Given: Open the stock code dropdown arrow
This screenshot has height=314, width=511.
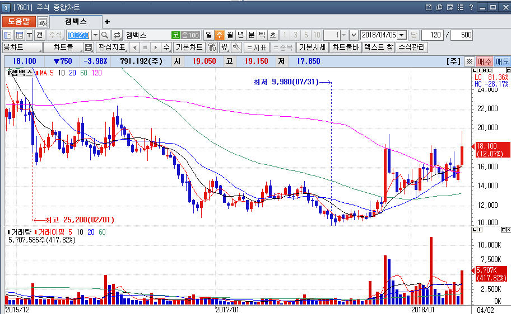Looking at the screenshot, I should [x=95, y=35].
